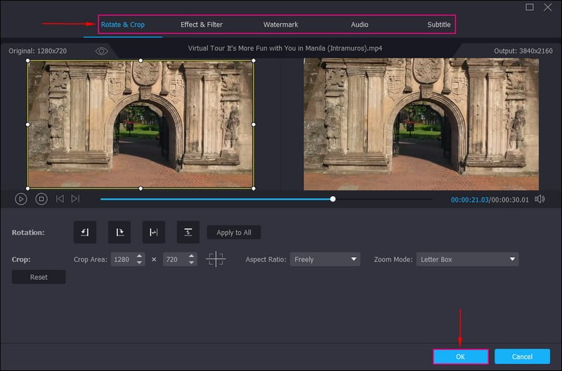The height and width of the screenshot is (371, 562).
Task: Skip to next frame
Action: click(x=75, y=199)
